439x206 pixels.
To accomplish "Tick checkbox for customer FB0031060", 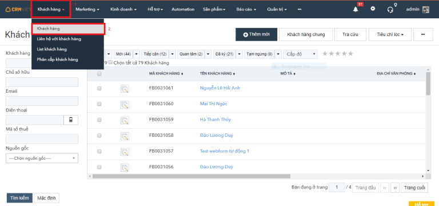I will 99,104.
